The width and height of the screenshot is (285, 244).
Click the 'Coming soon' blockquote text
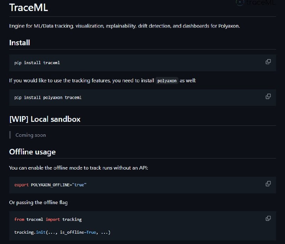coord(31,135)
